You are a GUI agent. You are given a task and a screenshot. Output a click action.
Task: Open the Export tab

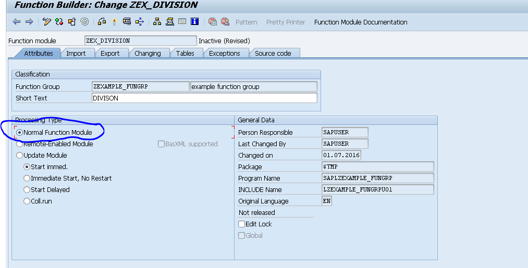[110, 53]
